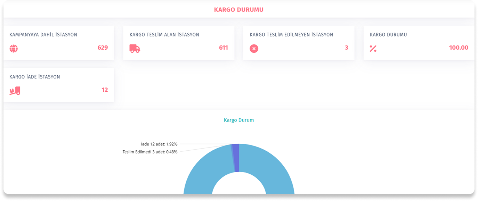The width and height of the screenshot is (478, 201).
Task: Click the 629 station count value
Action: tap(103, 48)
